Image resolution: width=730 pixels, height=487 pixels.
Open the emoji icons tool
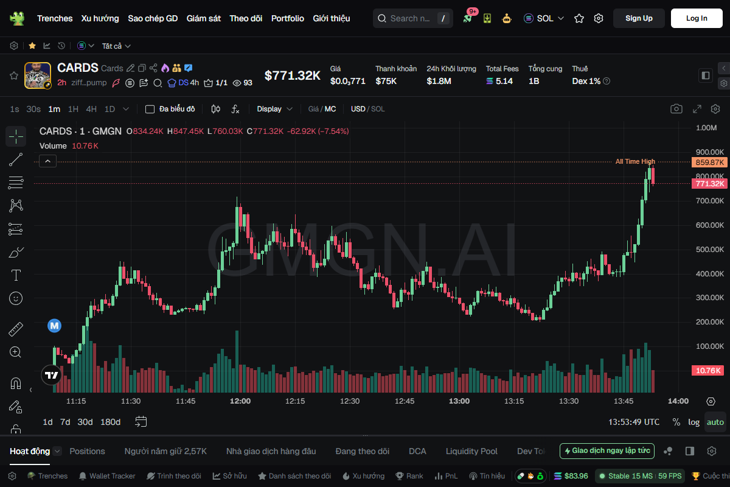16,298
